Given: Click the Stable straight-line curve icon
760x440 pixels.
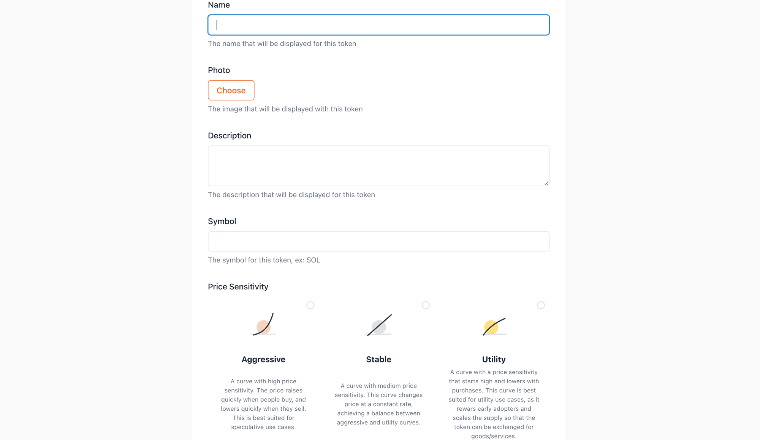Looking at the screenshot, I should [378, 325].
